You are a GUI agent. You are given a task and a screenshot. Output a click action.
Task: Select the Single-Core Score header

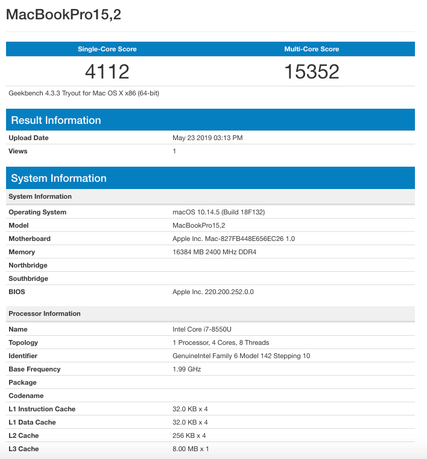[107, 49]
